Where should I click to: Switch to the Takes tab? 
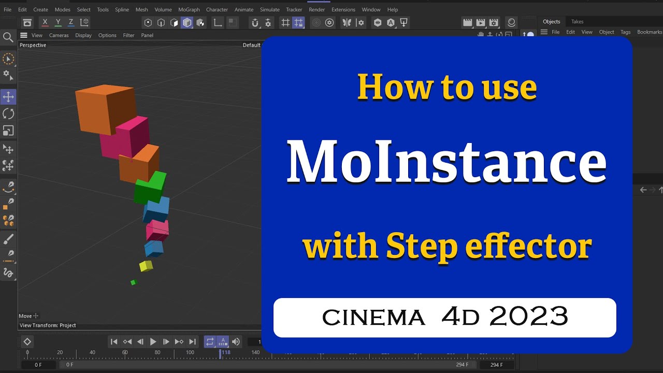click(x=577, y=22)
